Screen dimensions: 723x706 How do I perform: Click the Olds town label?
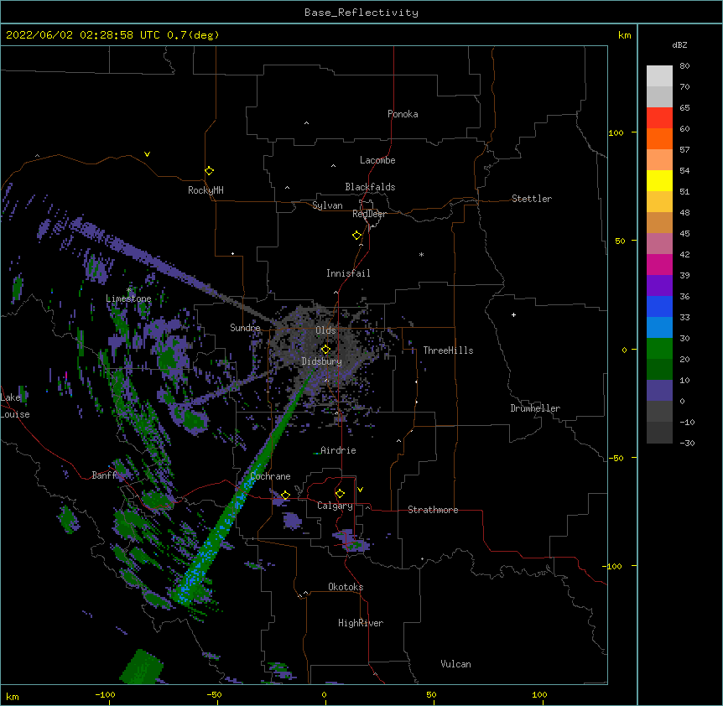(325, 330)
